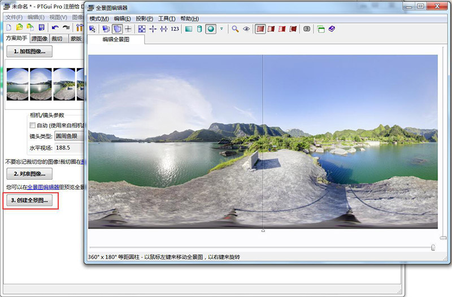This screenshot has height=297, width=452.
Task: Click the magnifier zoom icon in panorama editor
Action: click(235, 29)
